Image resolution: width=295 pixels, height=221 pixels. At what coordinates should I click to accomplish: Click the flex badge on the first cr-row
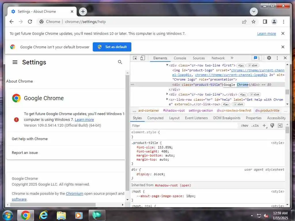(241, 66)
